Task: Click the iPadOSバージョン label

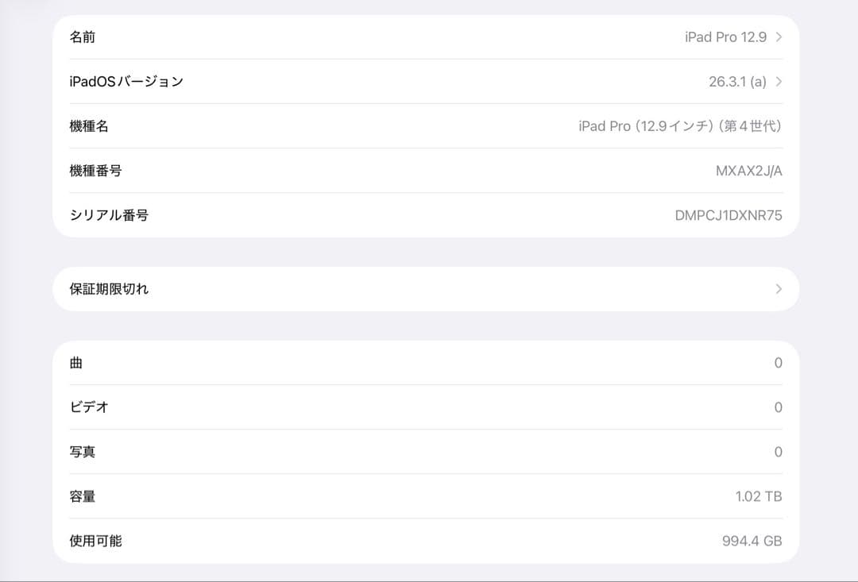Action: [x=126, y=82]
